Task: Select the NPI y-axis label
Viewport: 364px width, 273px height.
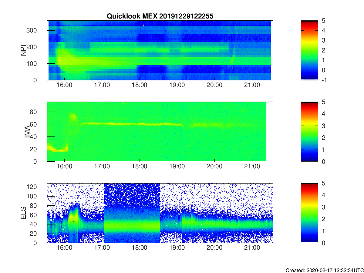Action: tap(23, 50)
